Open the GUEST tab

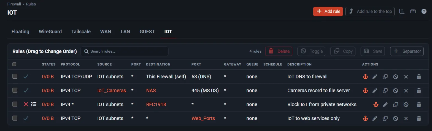[147, 31]
